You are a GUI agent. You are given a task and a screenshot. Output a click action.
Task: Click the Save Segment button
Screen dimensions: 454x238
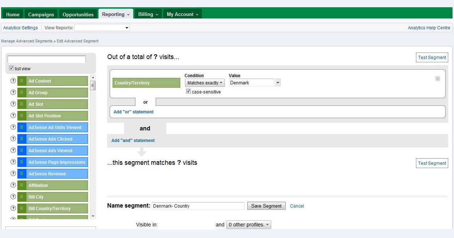[x=266, y=206]
